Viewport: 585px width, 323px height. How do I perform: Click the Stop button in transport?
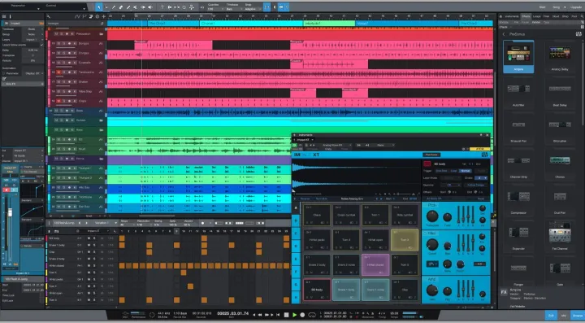pos(286,315)
